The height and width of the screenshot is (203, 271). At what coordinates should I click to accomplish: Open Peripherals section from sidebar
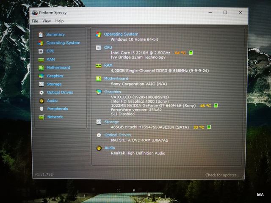(x=58, y=109)
